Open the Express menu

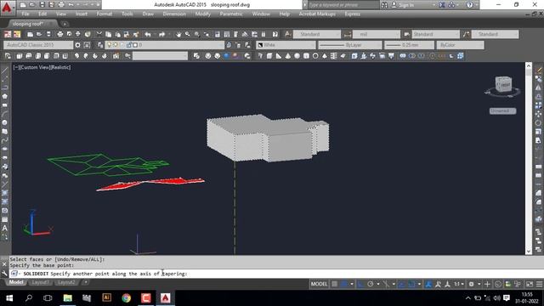point(352,14)
